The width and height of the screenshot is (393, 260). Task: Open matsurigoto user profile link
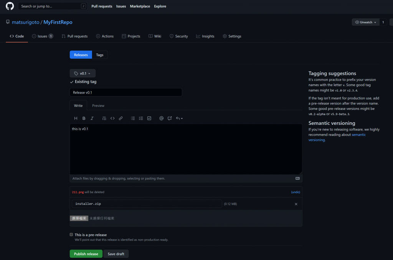coord(26,22)
